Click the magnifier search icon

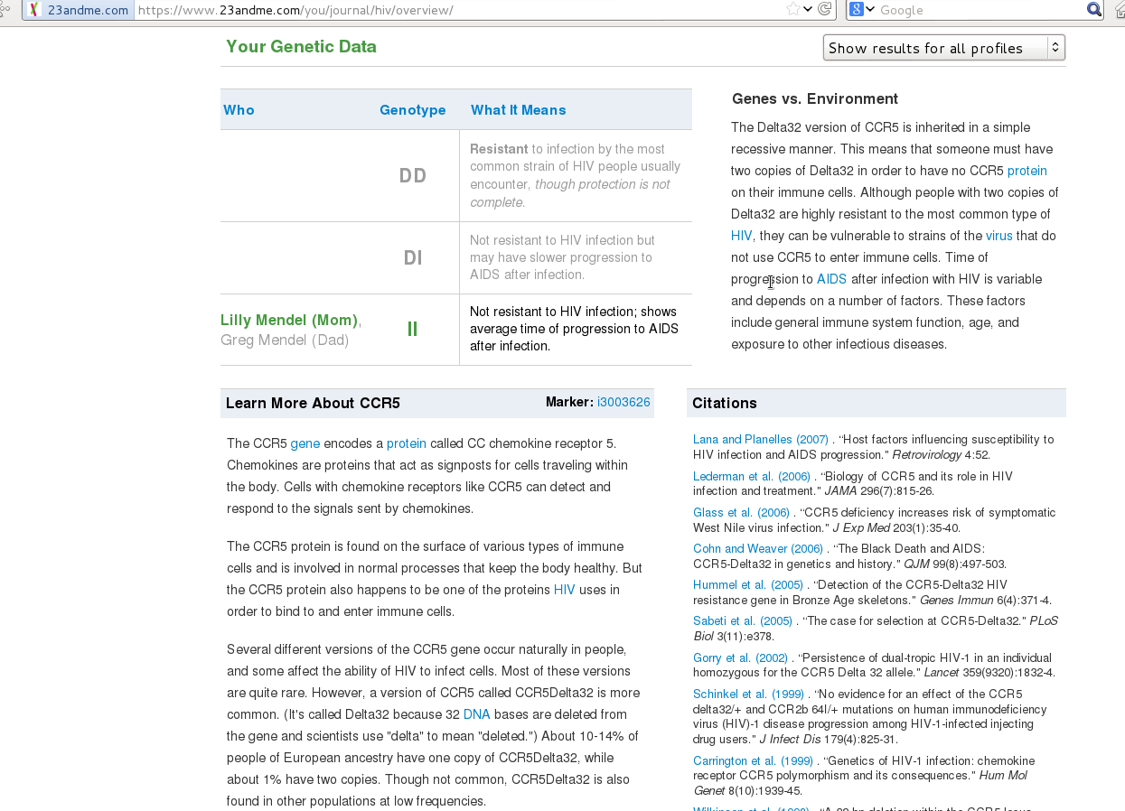tap(1094, 10)
